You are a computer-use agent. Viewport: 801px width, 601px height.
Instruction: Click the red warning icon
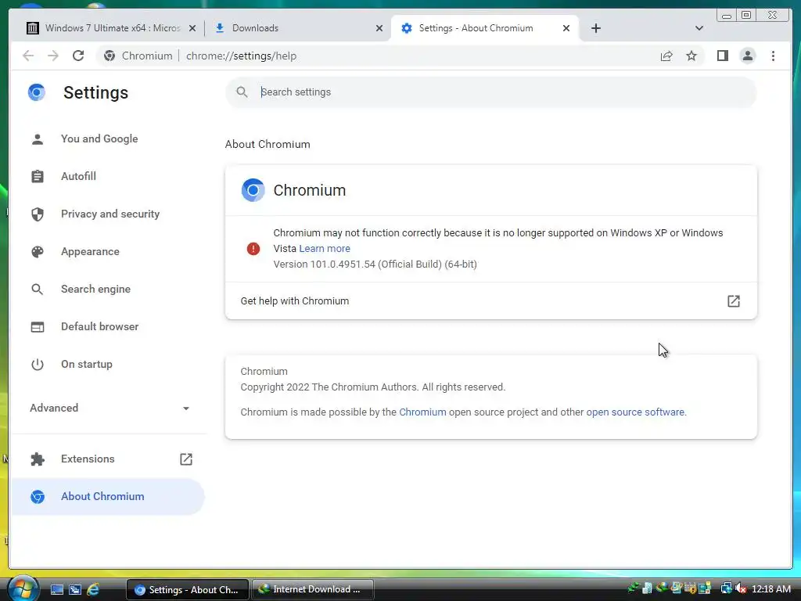253,249
